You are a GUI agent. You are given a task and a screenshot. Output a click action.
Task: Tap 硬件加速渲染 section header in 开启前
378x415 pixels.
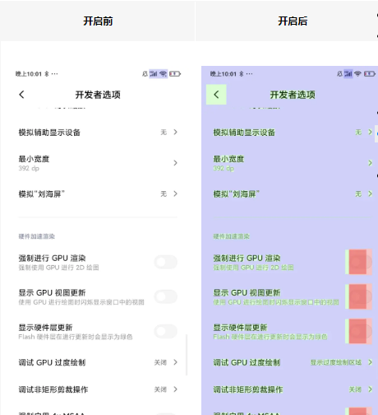37,236
